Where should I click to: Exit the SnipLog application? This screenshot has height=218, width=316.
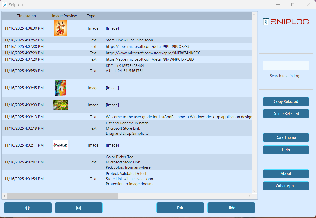click(180, 208)
